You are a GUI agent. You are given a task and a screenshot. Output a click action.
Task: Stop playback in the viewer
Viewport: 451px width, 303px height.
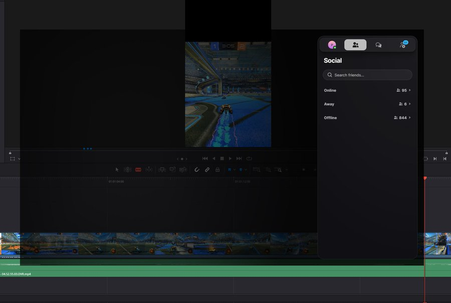222,159
